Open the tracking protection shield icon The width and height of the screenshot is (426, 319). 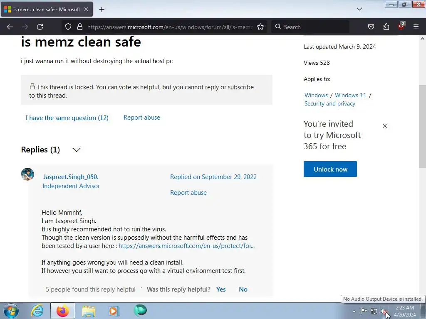pos(68,27)
